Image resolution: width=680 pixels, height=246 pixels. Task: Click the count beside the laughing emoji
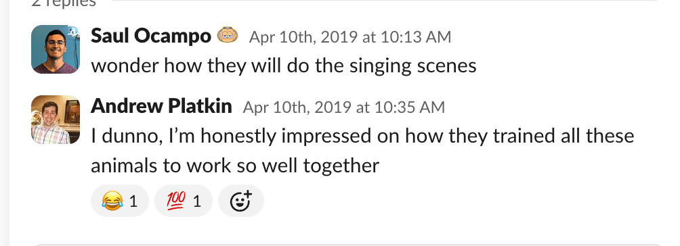(133, 201)
